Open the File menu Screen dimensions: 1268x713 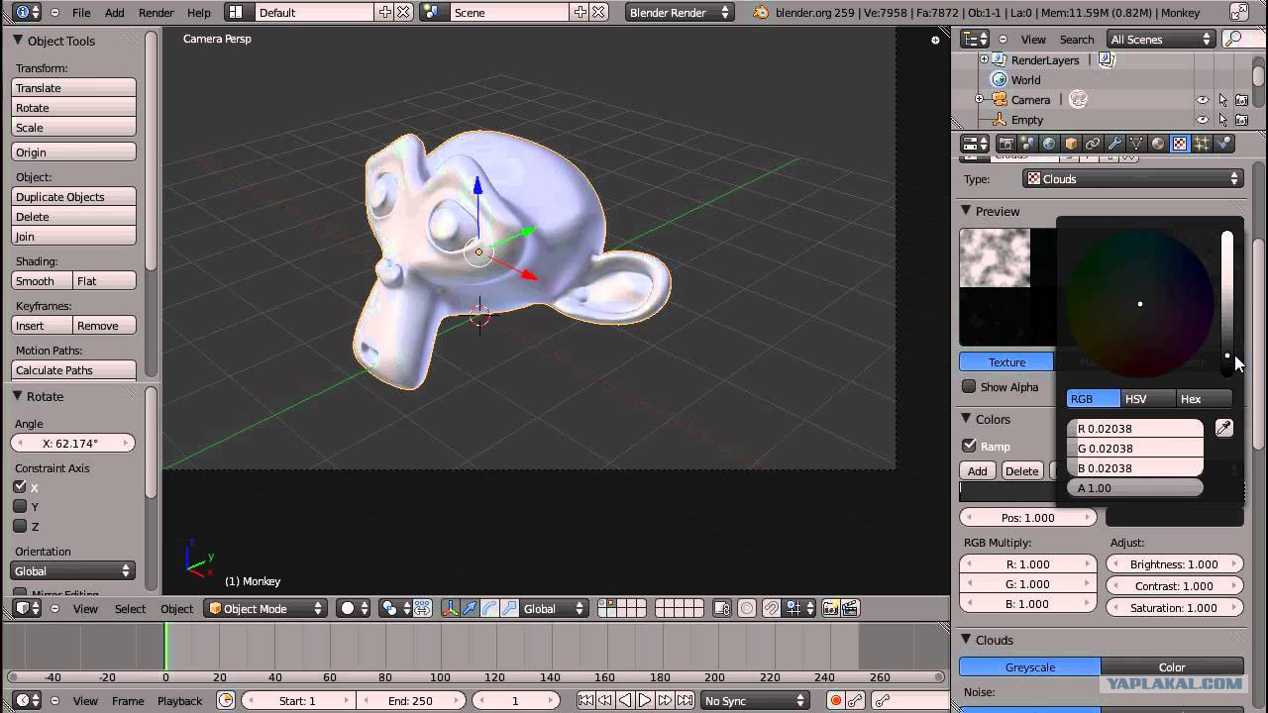[81, 13]
